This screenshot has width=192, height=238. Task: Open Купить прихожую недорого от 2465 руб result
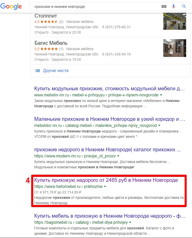pyautogui.click(x=106, y=180)
